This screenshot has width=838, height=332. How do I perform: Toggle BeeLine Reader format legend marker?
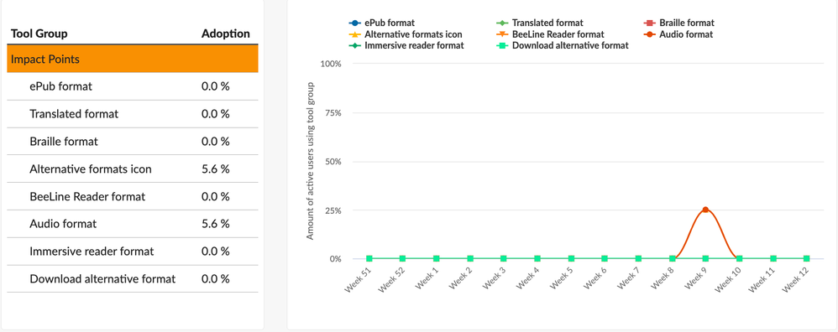(x=500, y=34)
